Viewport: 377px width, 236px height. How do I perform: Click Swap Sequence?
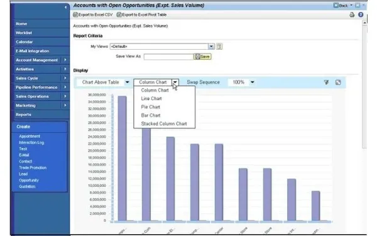pos(203,82)
